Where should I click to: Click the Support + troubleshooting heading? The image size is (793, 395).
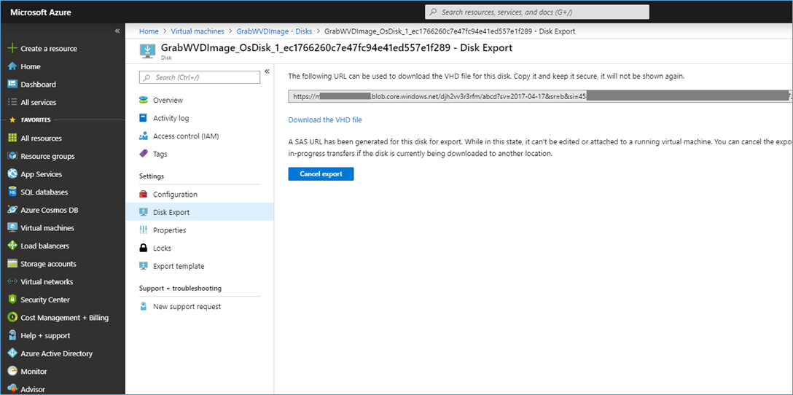pyautogui.click(x=181, y=289)
